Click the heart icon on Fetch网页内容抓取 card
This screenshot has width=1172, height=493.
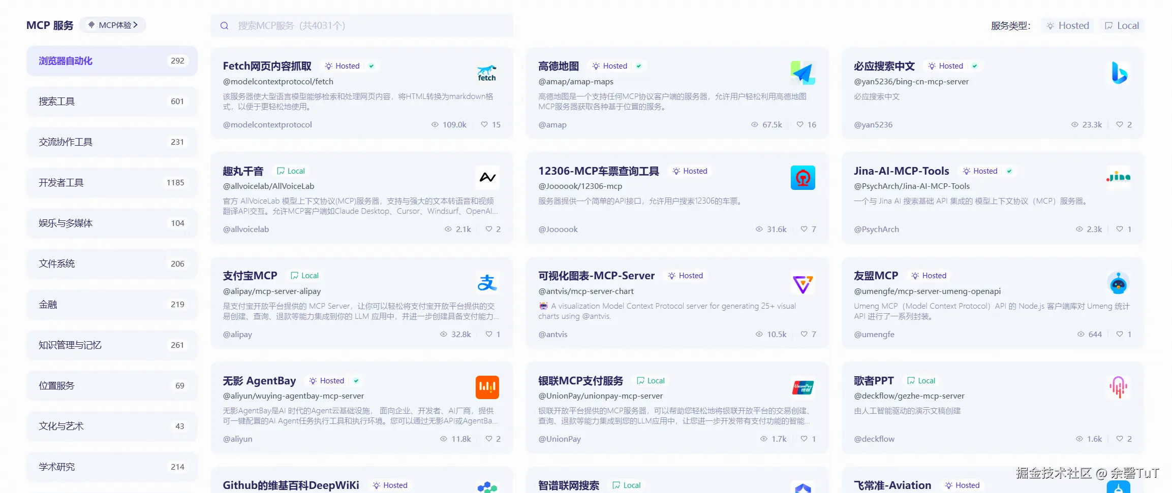pyautogui.click(x=484, y=124)
